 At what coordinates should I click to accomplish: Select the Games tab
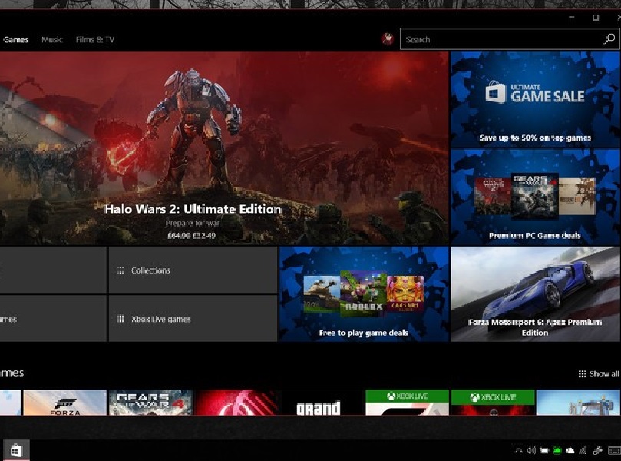click(x=15, y=40)
